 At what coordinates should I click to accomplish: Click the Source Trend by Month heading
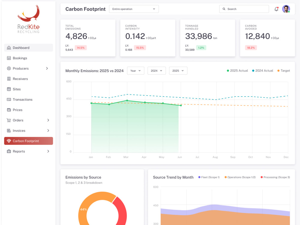point(173,177)
